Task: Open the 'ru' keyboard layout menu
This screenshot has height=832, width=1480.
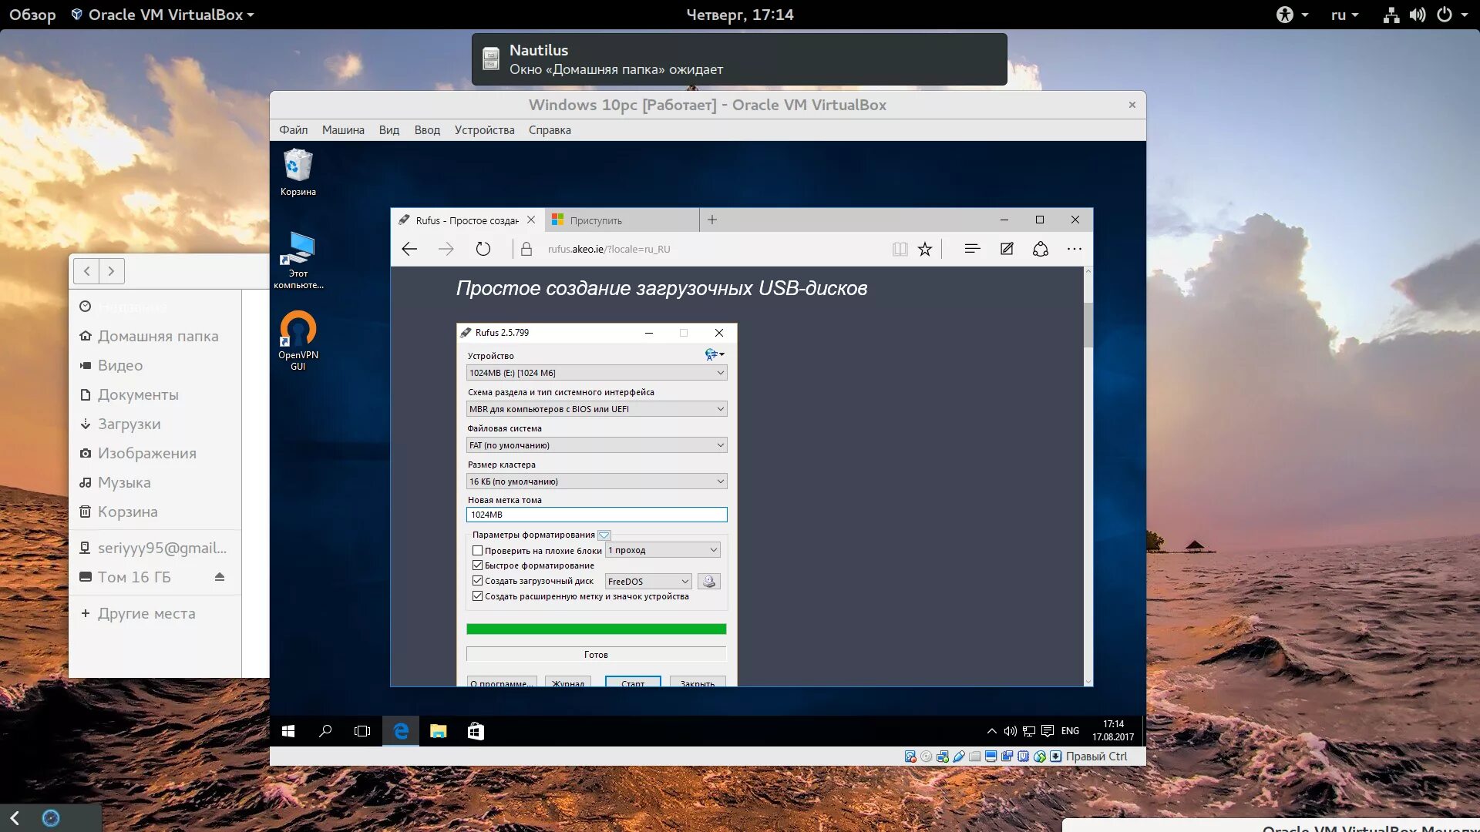Action: click(1344, 15)
